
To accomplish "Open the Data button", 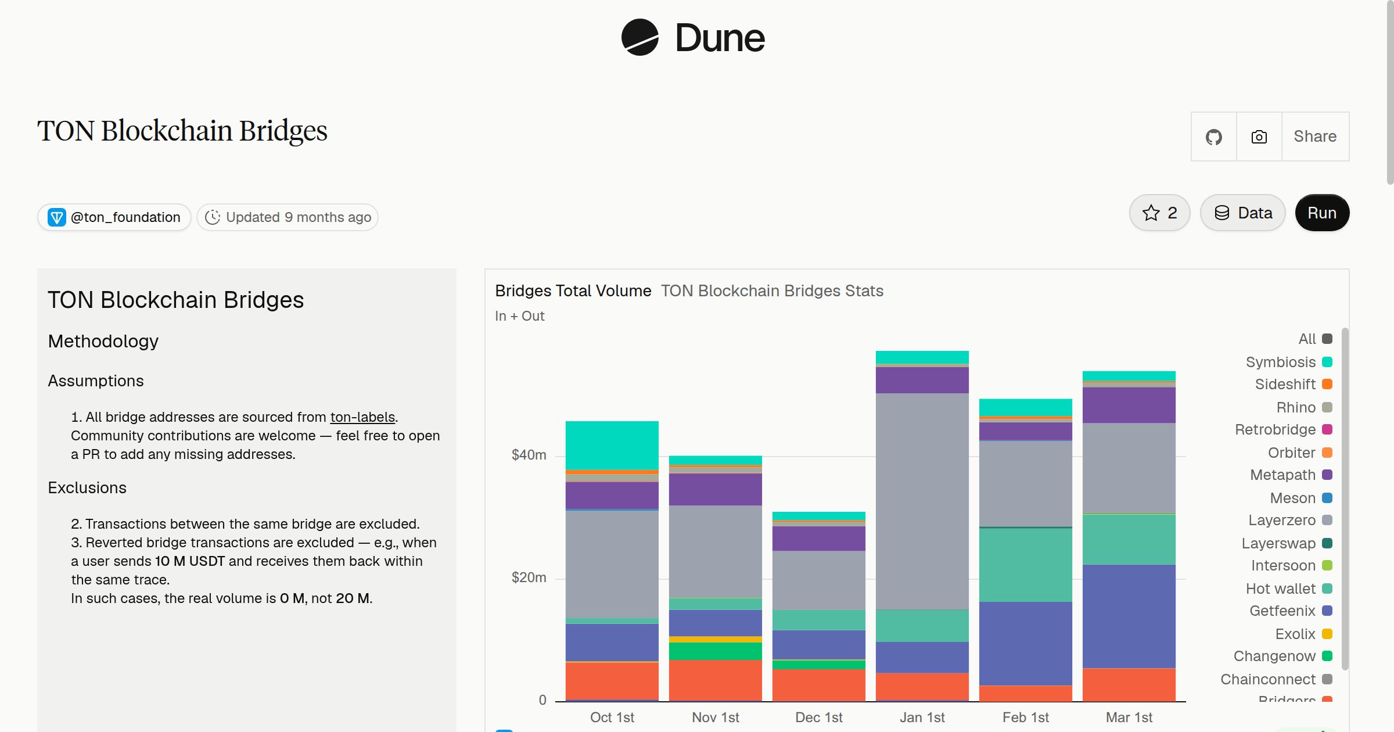I will [x=1242, y=213].
